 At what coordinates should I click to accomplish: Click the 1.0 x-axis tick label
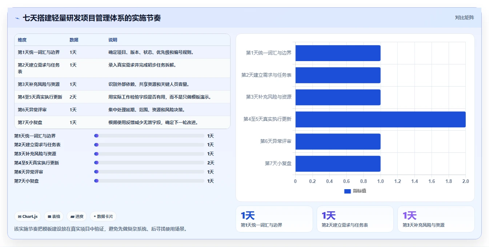pyautogui.click(x=380, y=181)
